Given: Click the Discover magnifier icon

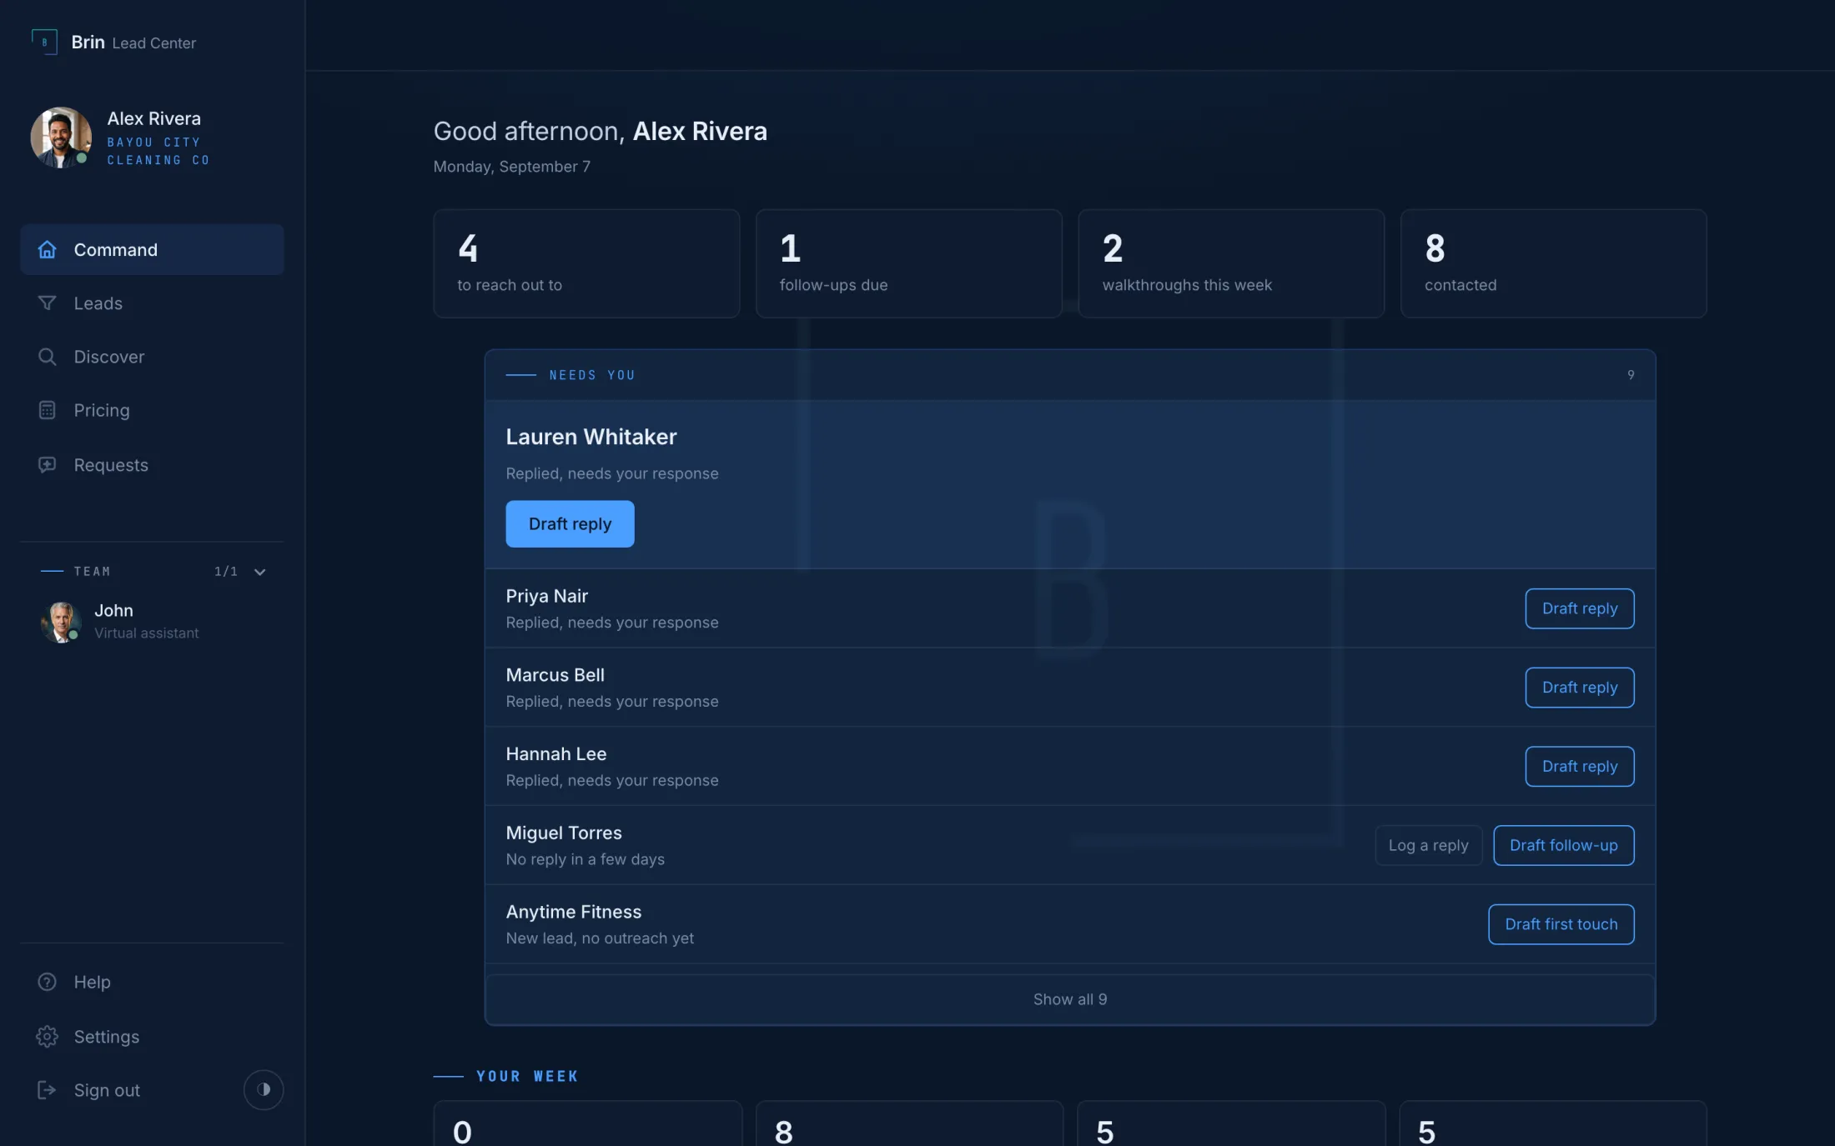Looking at the screenshot, I should point(48,357).
